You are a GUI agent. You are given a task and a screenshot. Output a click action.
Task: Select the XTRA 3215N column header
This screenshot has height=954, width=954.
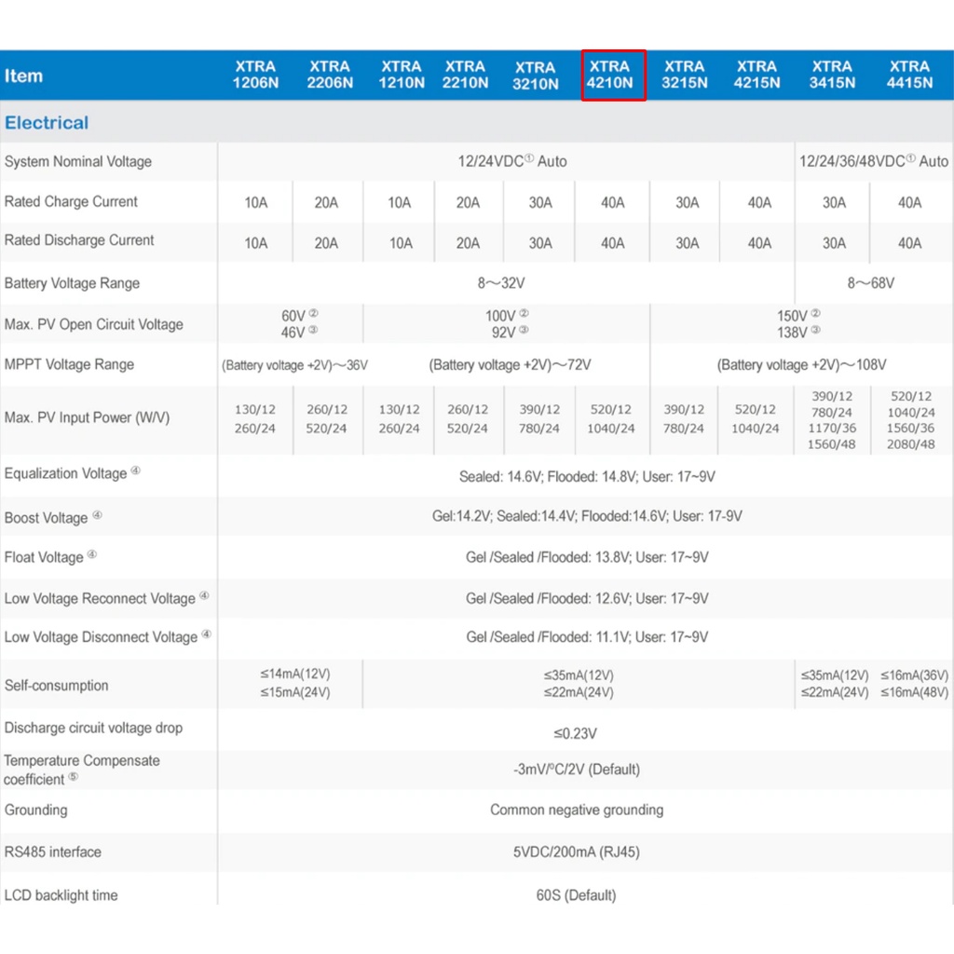(x=685, y=75)
